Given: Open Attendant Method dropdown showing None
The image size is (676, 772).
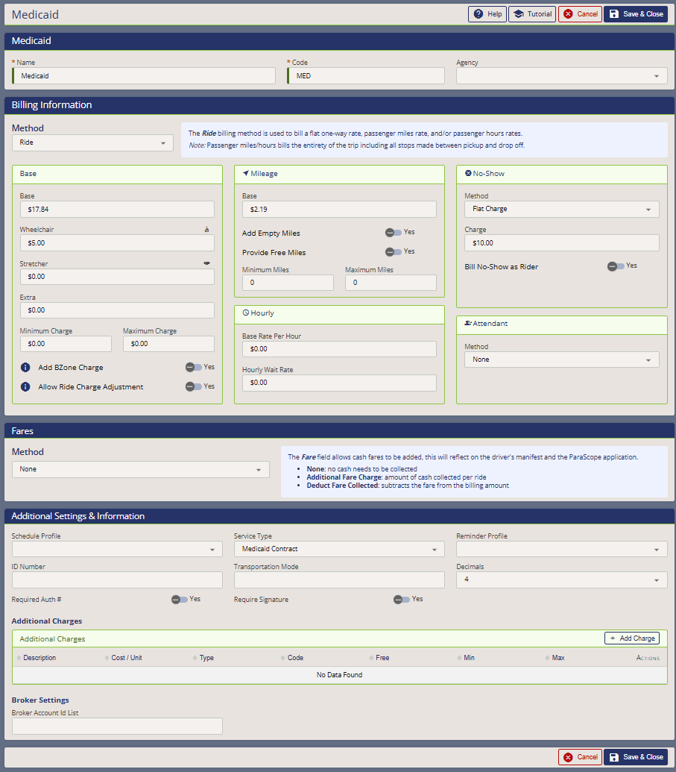Looking at the screenshot, I should [561, 360].
